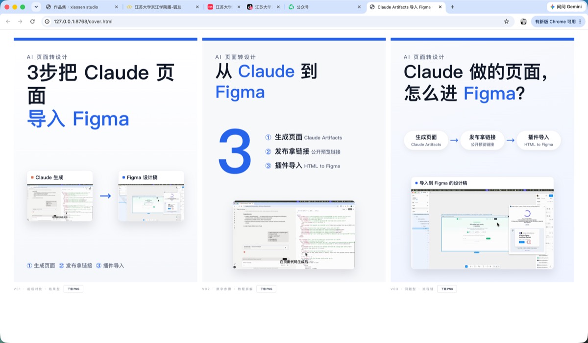
Task: Go forward to the next page
Action: pyautogui.click(x=20, y=22)
